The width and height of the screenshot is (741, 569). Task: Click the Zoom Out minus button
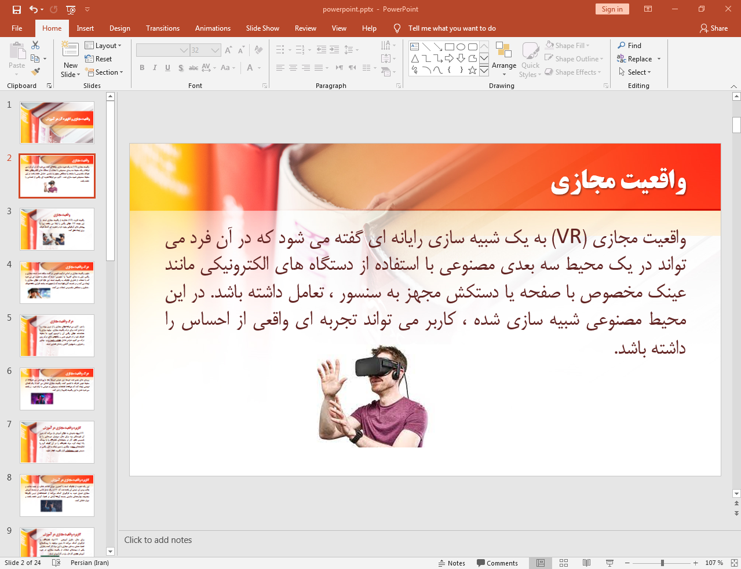click(627, 563)
